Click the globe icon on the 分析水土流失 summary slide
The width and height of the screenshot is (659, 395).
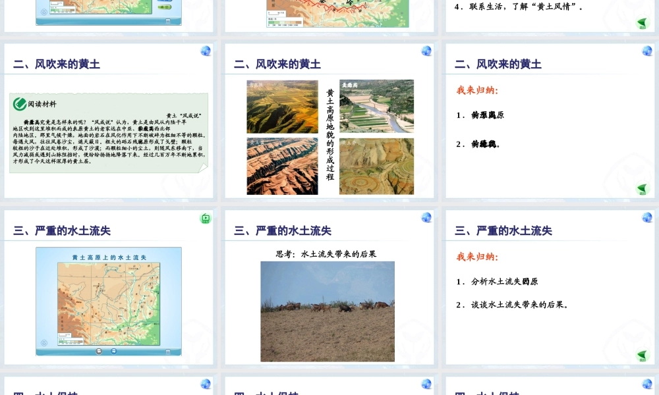[647, 217]
